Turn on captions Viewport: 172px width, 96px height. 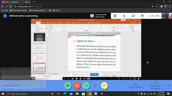[x=135, y=85]
